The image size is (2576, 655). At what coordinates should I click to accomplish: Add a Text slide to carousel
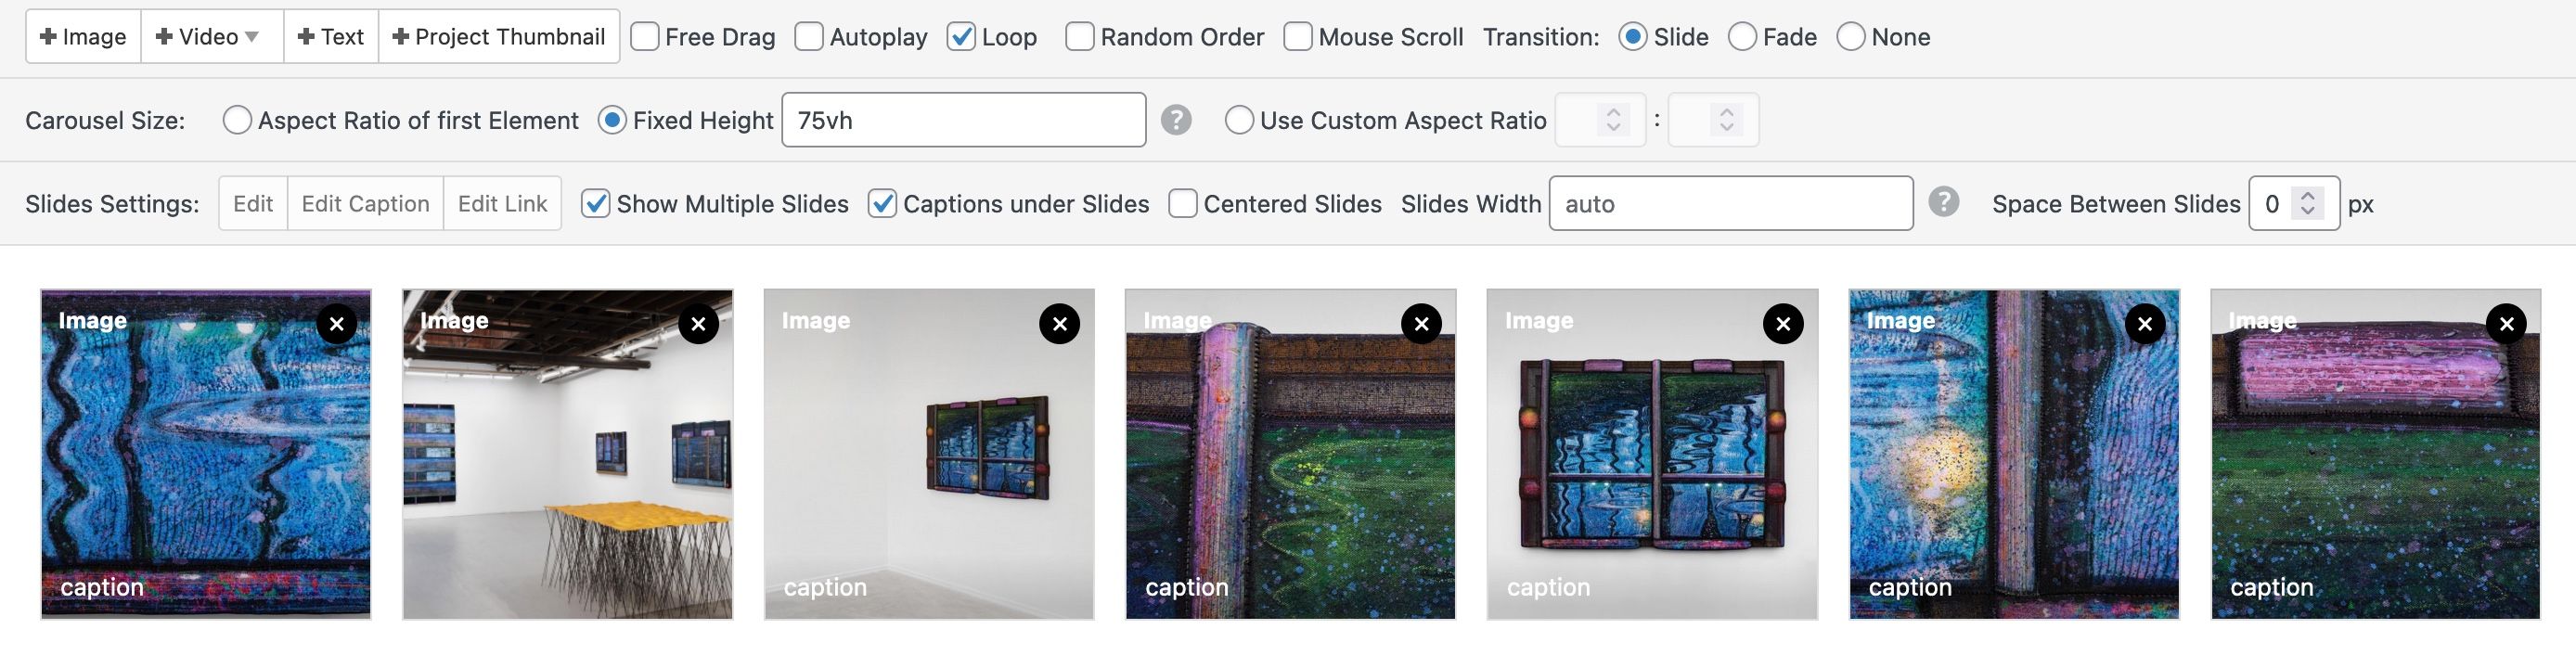(331, 37)
